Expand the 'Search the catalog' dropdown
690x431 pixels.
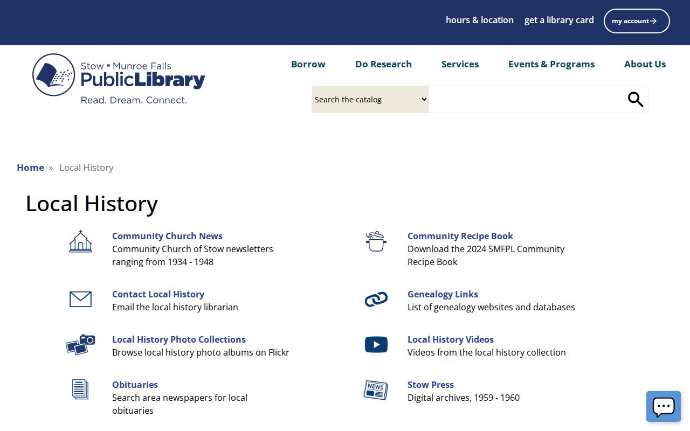coord(370,100)
